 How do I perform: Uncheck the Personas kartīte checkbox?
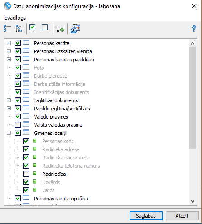(x=18, y=43)
